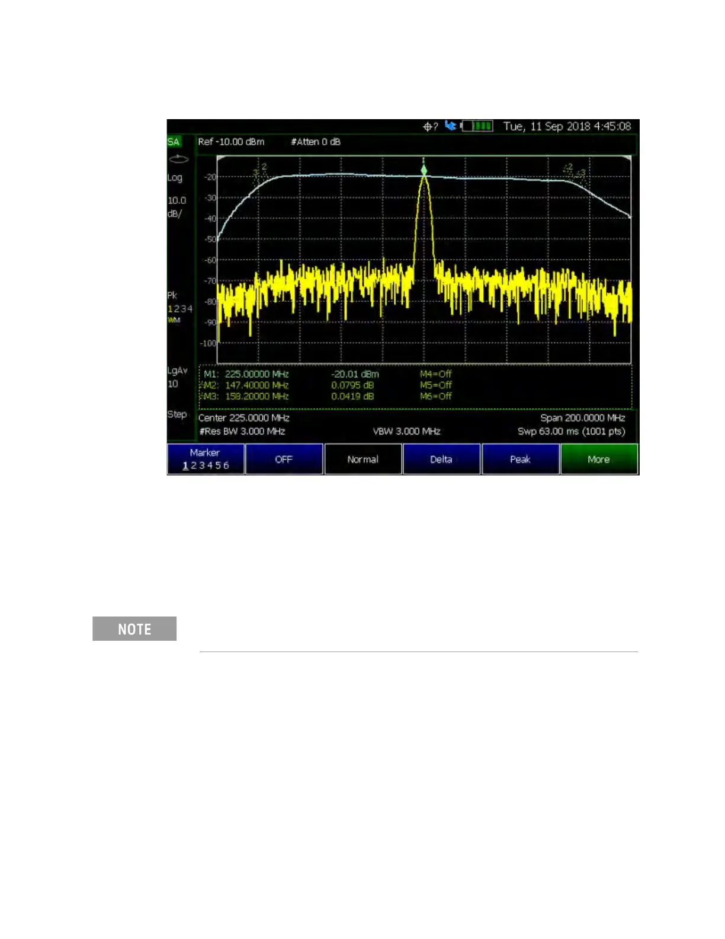Click the date and time display
The image size is (725, 939).
[x=567, y=126]
